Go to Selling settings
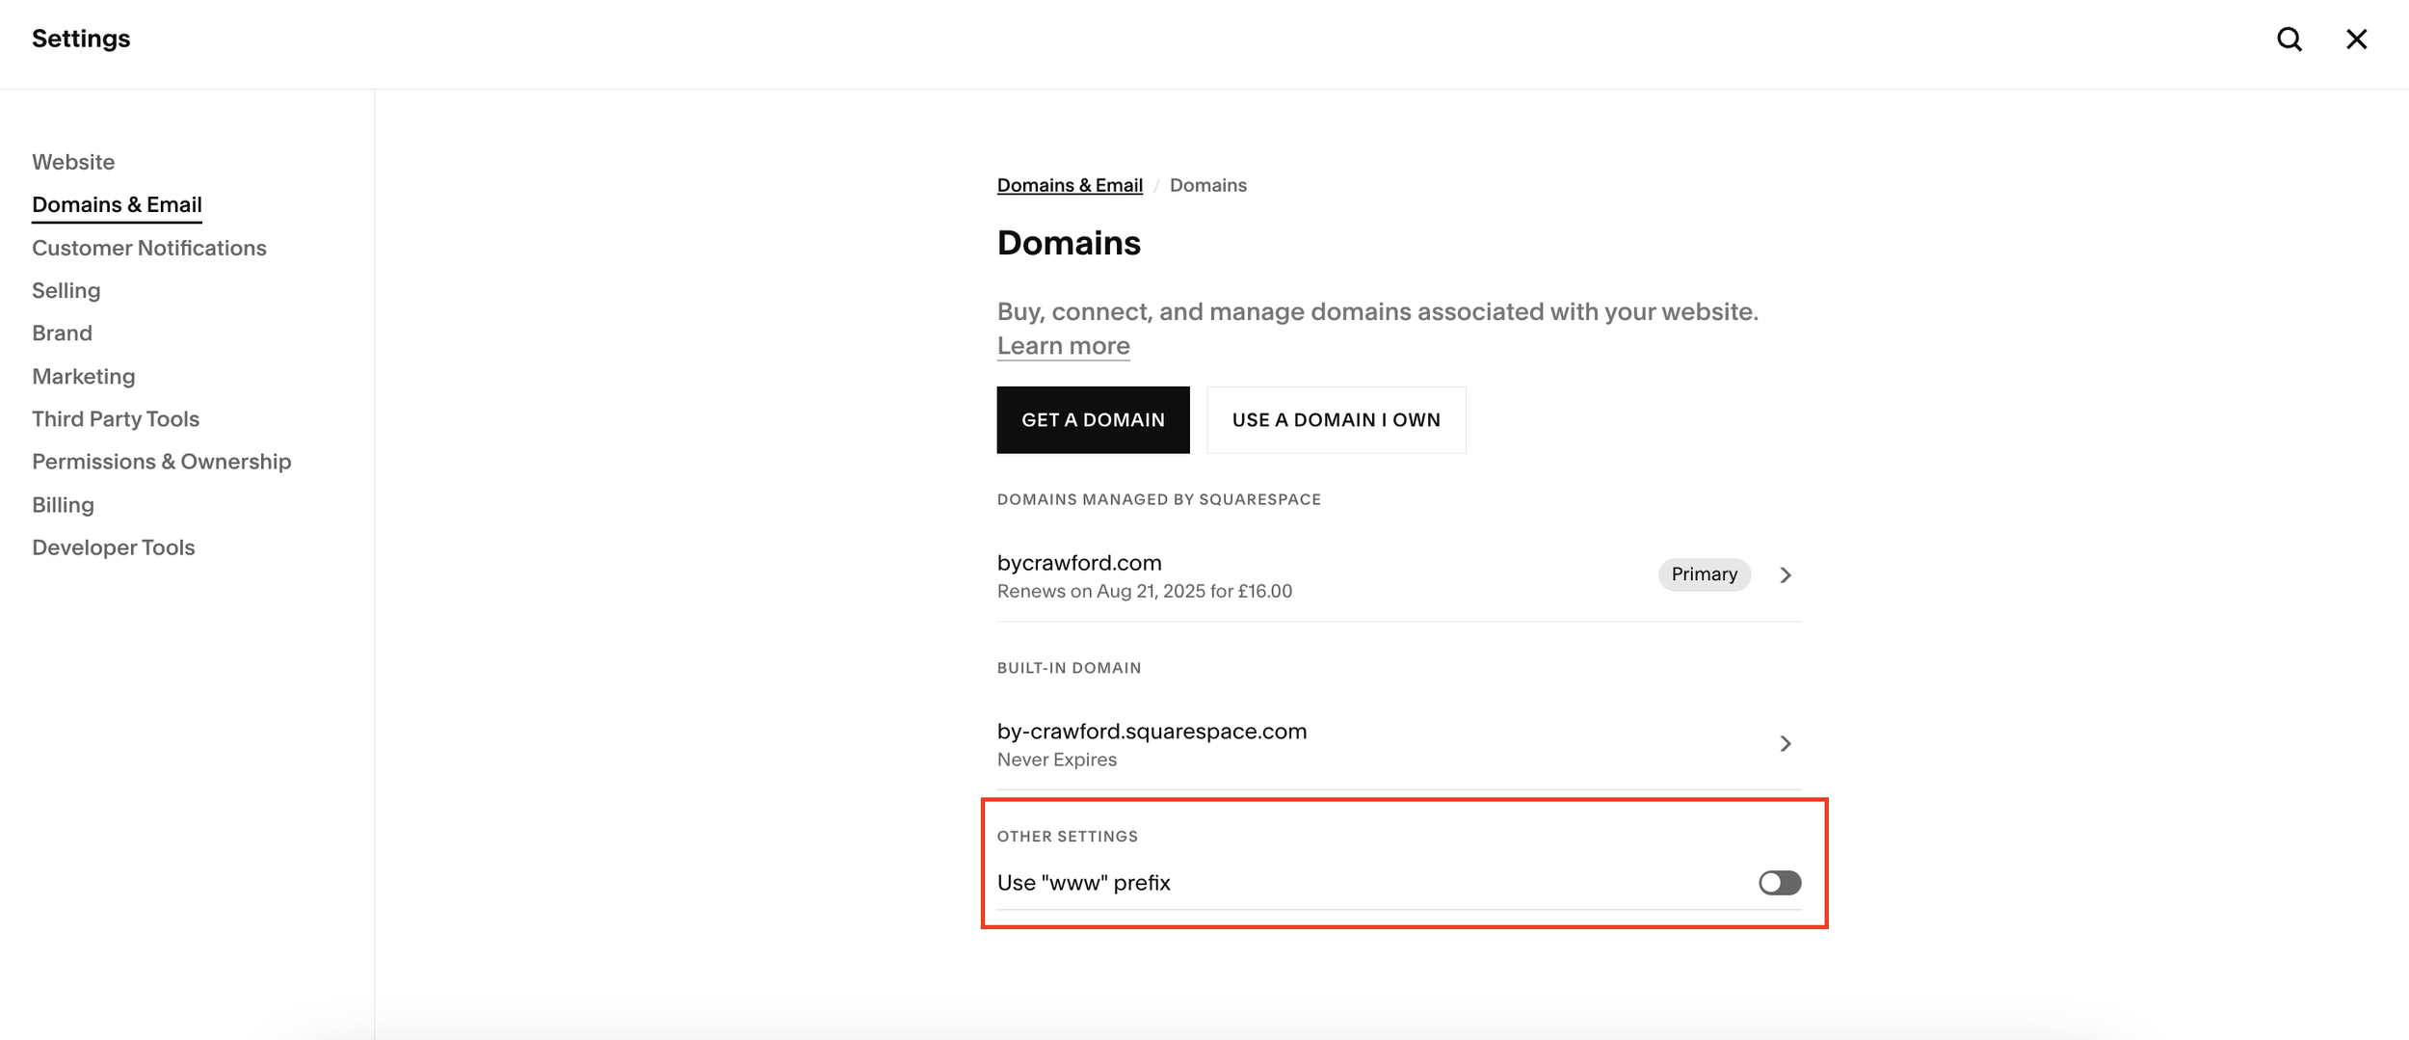The width and height of the screenshot is (2409, 1040). pos(66,290)
